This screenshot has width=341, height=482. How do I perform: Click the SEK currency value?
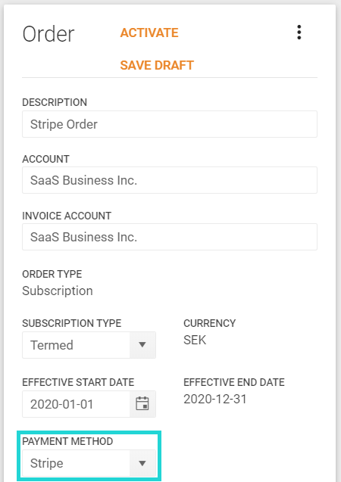click(195, 340)
